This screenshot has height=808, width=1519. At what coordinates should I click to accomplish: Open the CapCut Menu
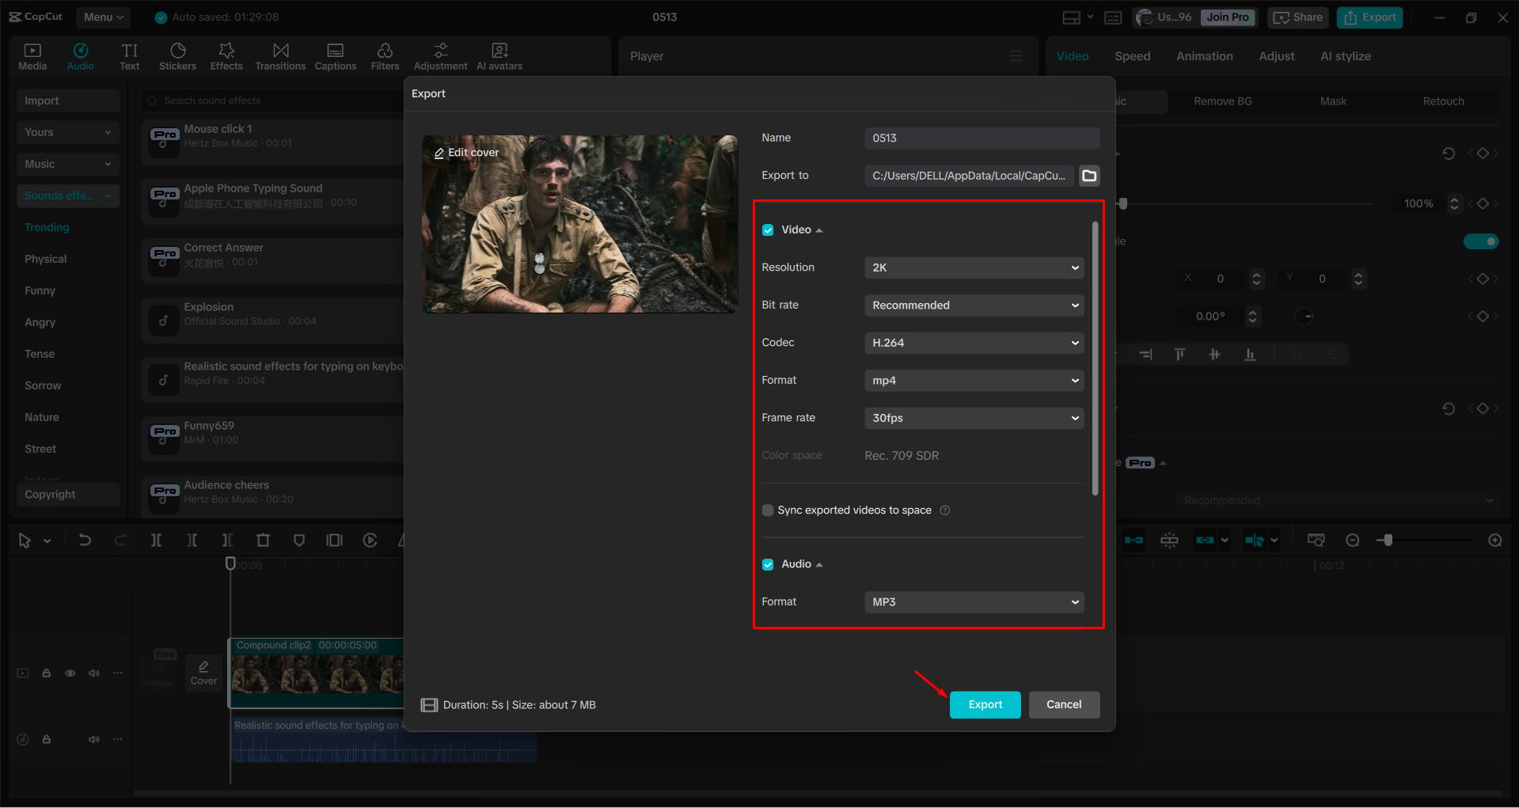[x=102, y=17]
